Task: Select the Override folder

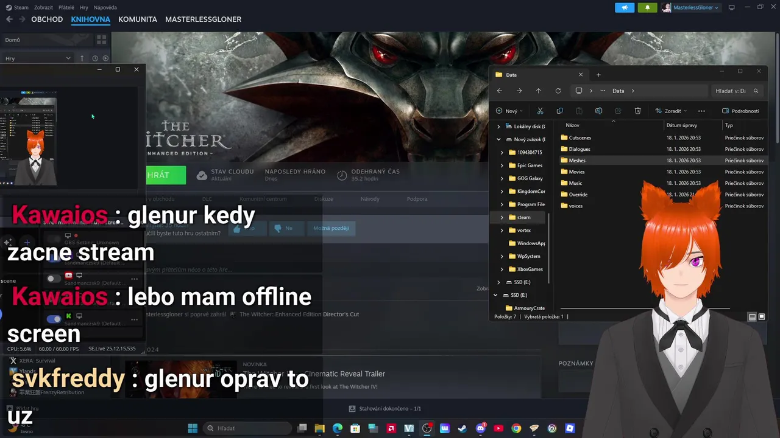Action: point(573,195)
